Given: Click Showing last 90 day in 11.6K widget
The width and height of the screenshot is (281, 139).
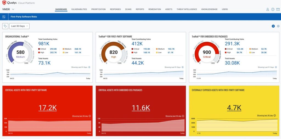Looking at the screenshot, I should pos(173,116).
